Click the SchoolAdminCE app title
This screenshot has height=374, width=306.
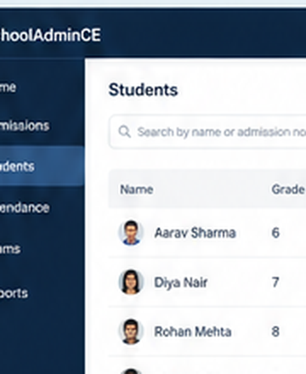(50, 36)
